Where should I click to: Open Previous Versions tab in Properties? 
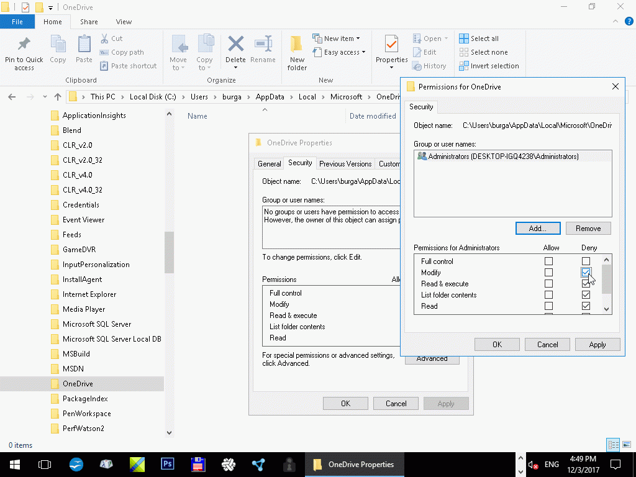[345, 163]
